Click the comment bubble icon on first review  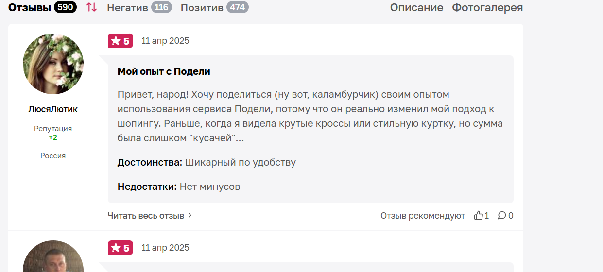tap(502, 215)
